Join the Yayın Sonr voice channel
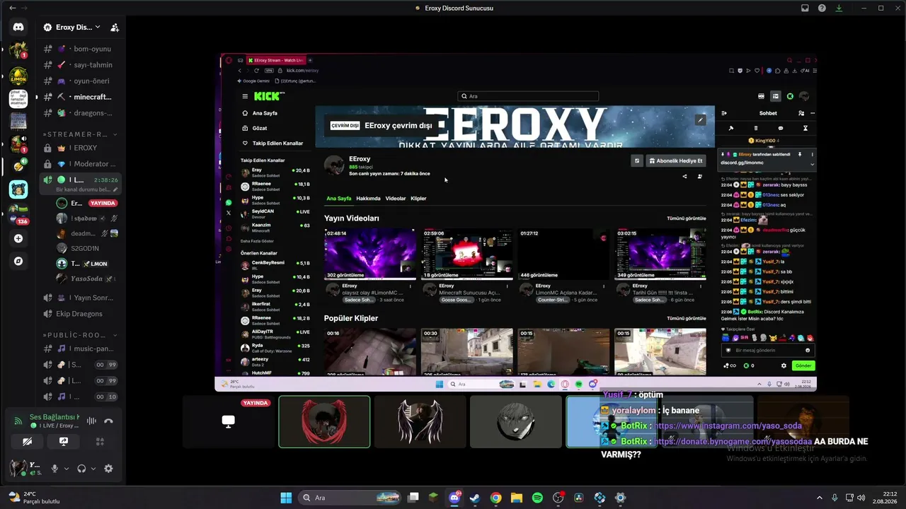This screenshot has height=509, width=906. pyautogui.click(x=81, y=298)
